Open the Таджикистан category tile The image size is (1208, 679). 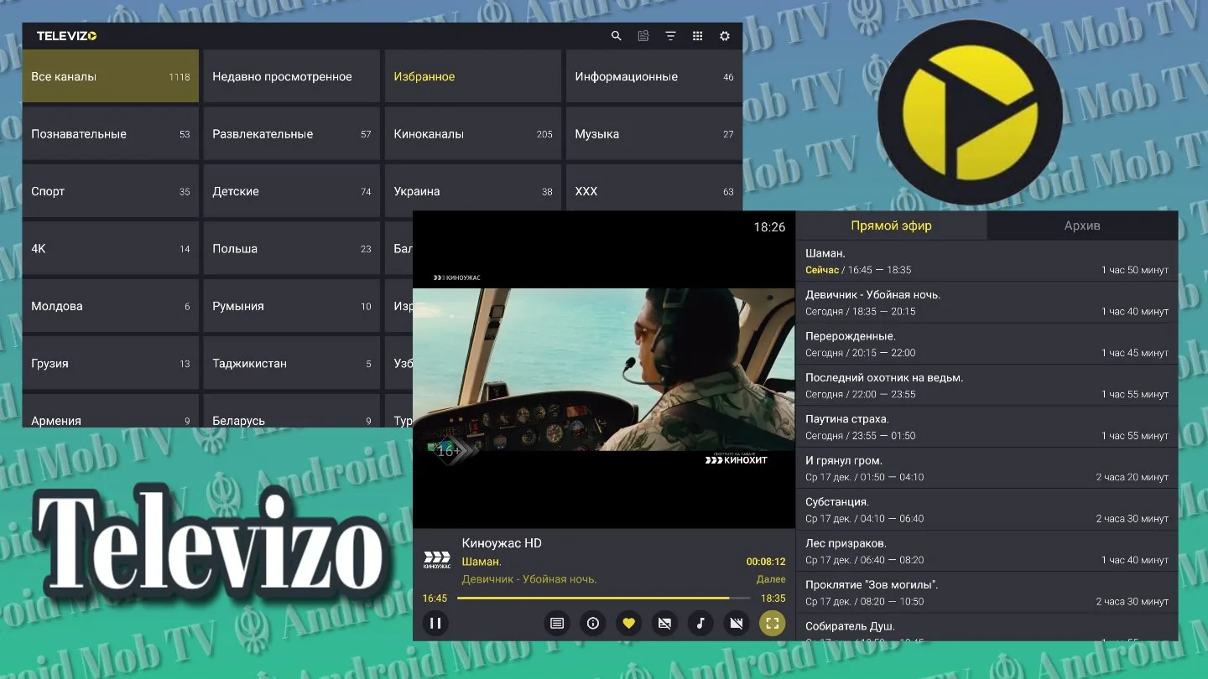pos(292,363)
